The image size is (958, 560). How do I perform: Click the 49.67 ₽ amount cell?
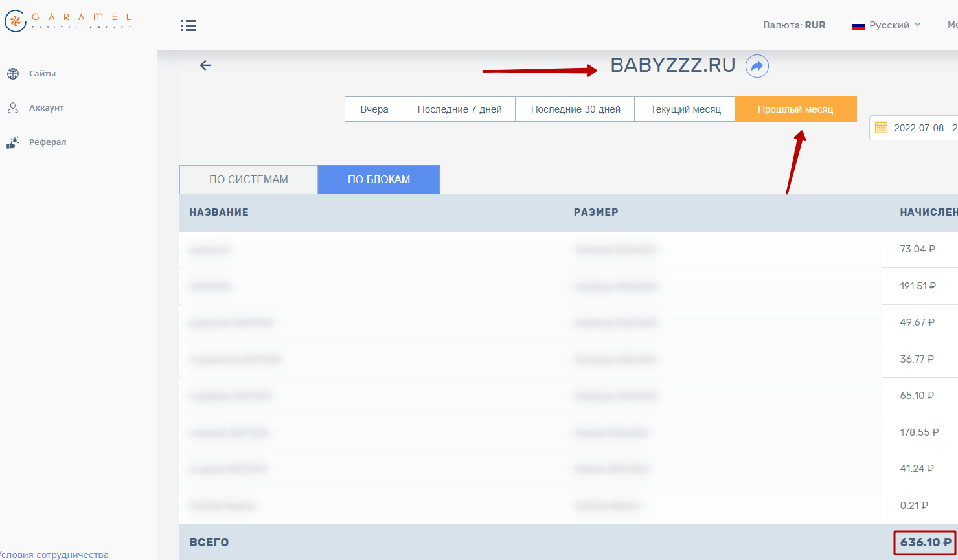pos(917,322)
